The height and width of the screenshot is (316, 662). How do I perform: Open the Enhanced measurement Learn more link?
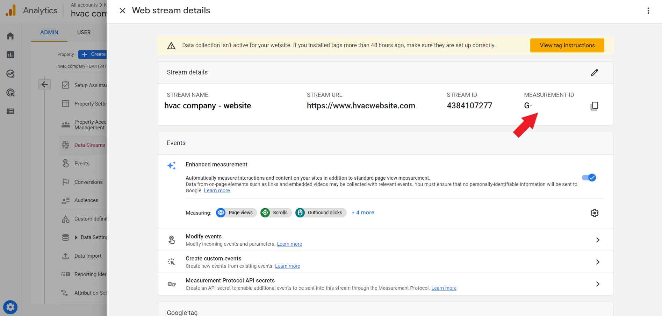pyautogui.click(x=217, y=190)
